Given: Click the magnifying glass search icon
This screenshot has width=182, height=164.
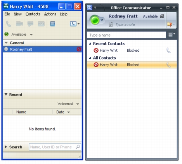Looking at the screenshot, I should [78, 147].
